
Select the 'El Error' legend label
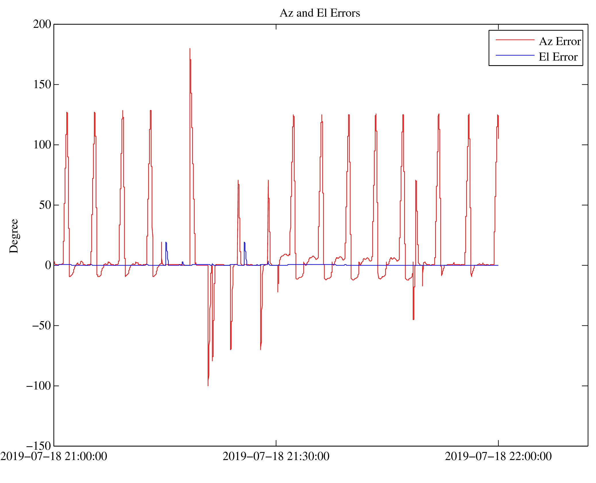tap(558, 57)
